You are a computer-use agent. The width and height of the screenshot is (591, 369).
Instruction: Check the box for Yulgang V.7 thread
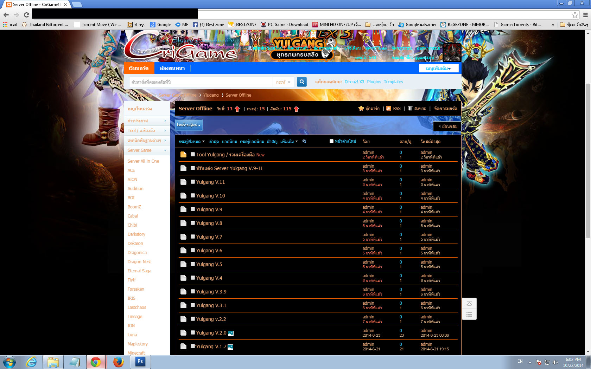(x=193, y=237)
